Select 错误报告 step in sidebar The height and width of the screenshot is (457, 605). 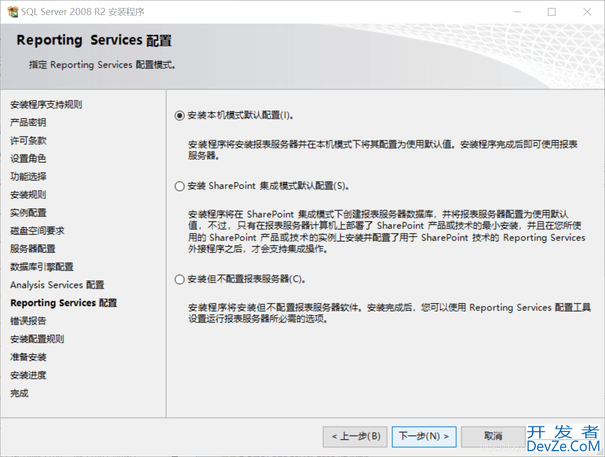pos(28,321)
